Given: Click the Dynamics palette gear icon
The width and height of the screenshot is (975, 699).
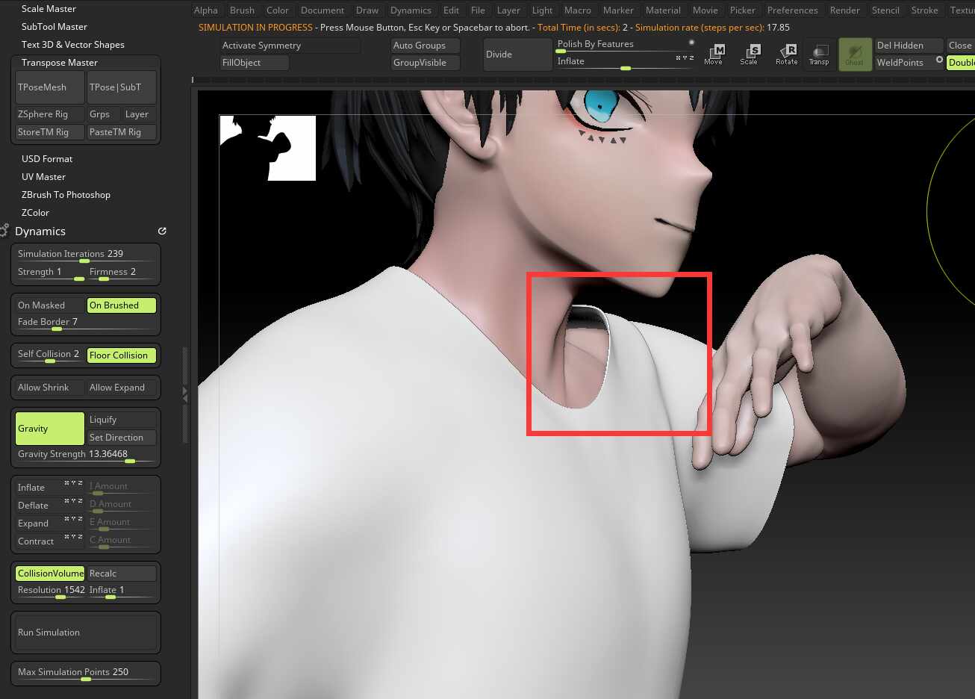Looking at the screenshot, I should point(4,230).
